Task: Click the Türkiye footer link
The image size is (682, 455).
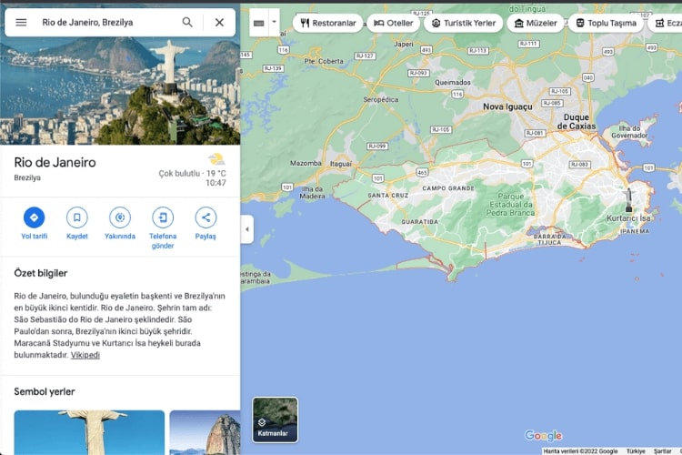Action: (636, 451)
